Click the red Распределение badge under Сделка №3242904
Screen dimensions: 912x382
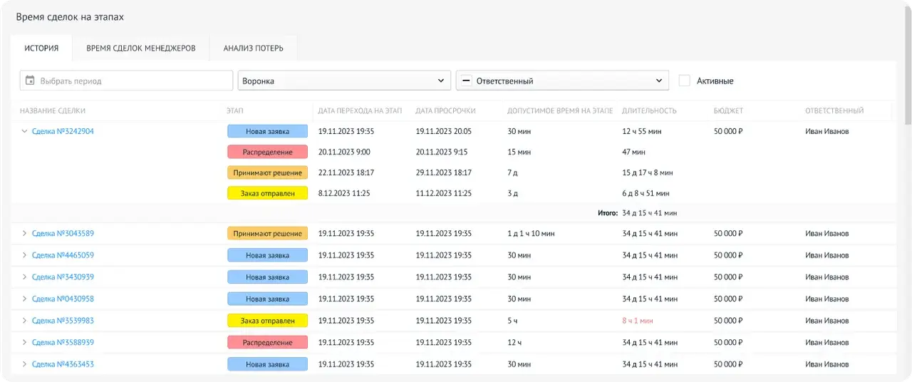[267, 152]
